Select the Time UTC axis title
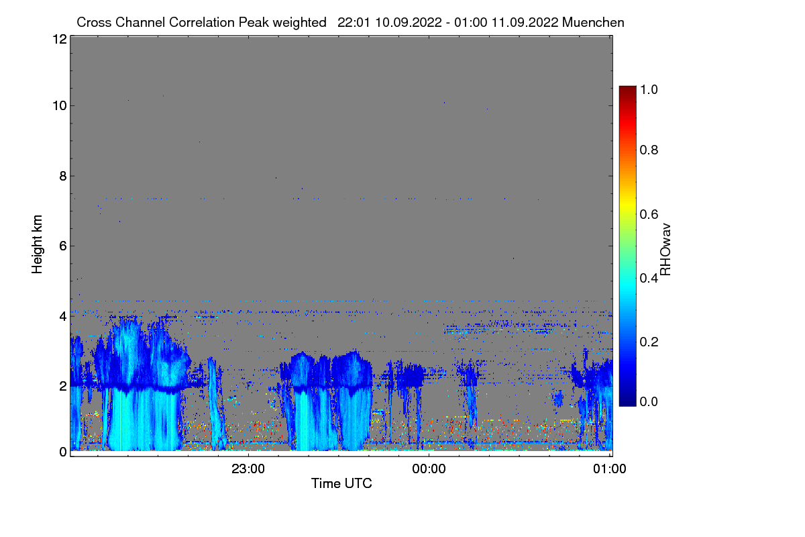This screenshot has width=805, height=537. [341, 483]
